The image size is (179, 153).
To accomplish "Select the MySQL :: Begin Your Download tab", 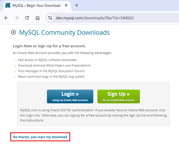I will click(36, 6).
